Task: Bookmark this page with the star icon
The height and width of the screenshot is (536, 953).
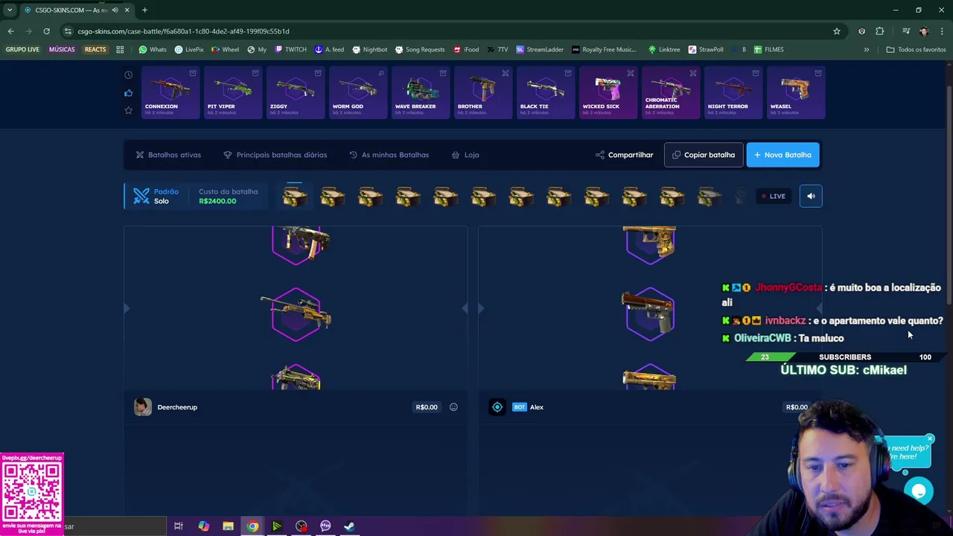Action: click(837, 31)
